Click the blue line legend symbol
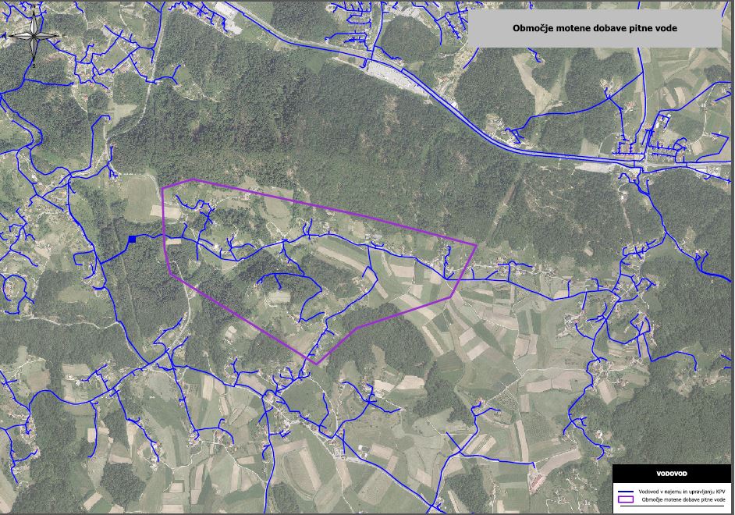Screen dimensions: 735x515 626,492
